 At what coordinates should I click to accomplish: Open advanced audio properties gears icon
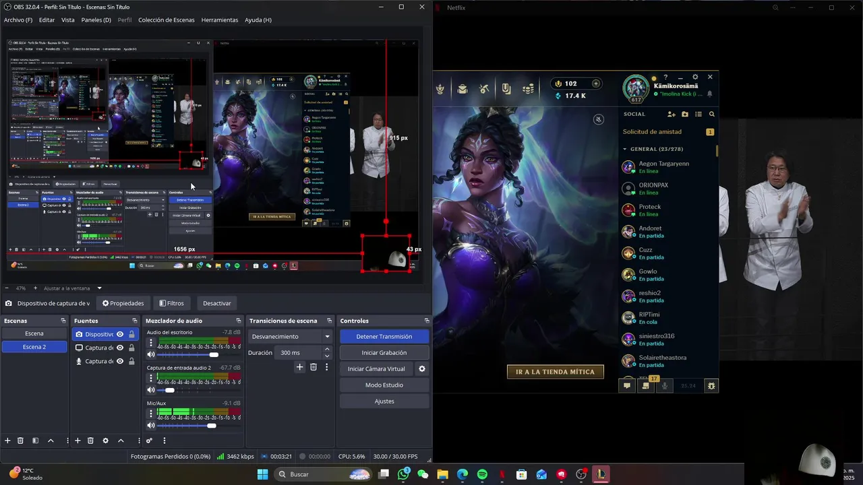coord(149,441)
